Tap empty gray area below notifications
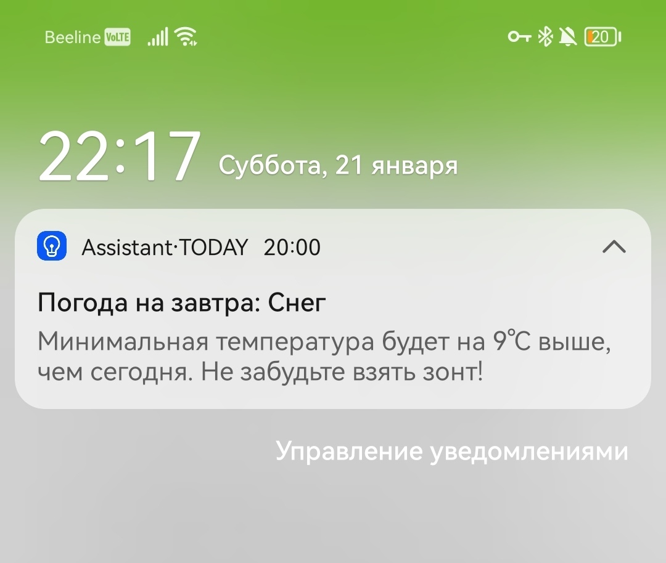 (x=333, y=517)
